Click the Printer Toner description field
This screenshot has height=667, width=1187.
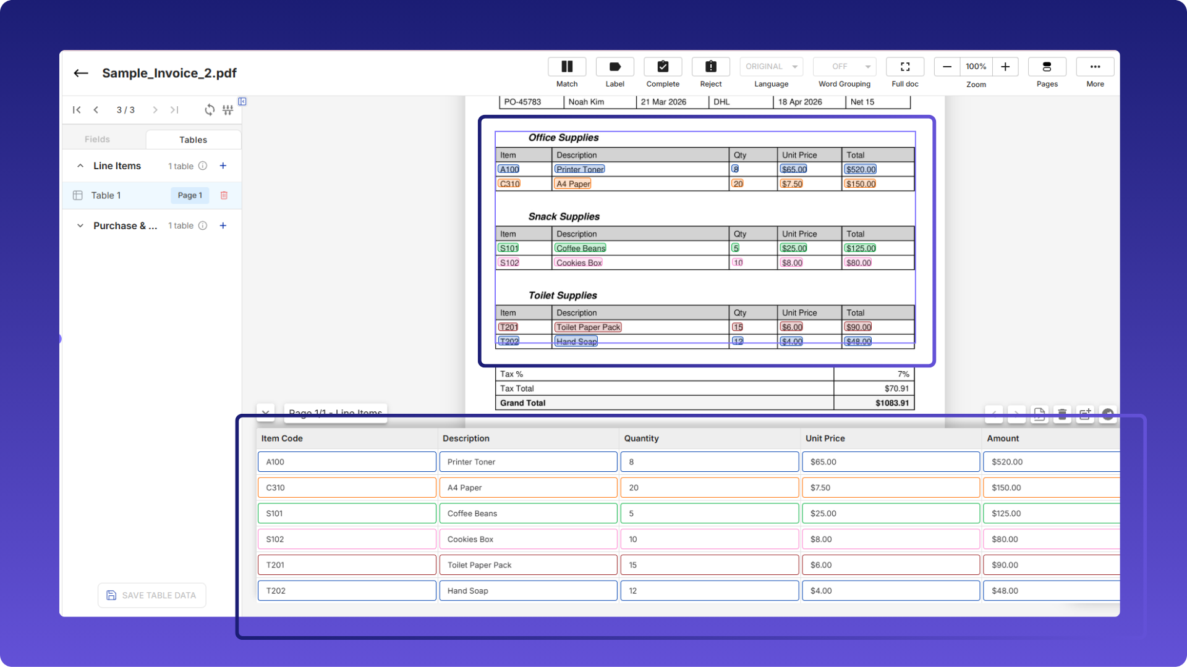[x=528, y=462]
